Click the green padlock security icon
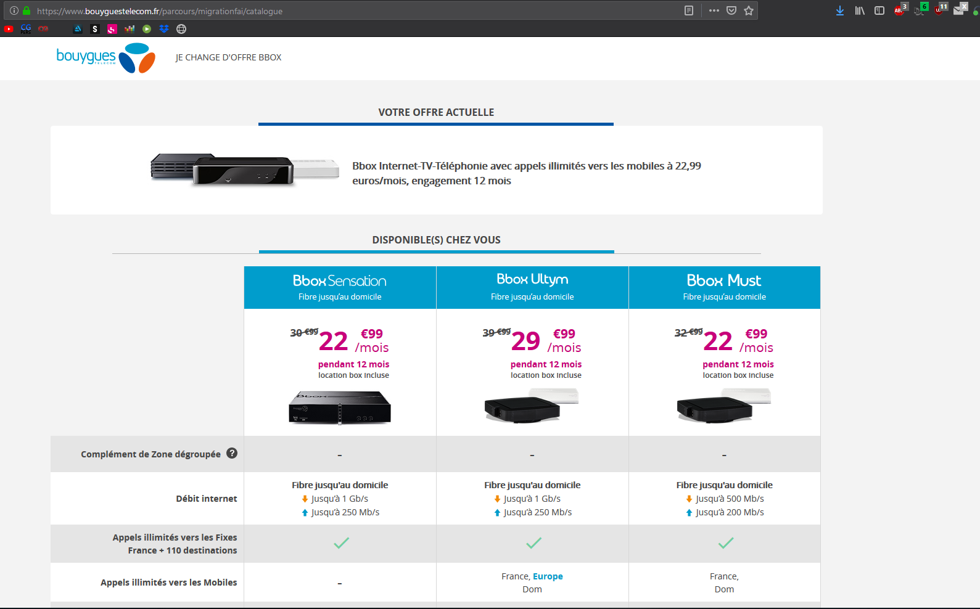This screenshot has width=980, height=609. 27,10
